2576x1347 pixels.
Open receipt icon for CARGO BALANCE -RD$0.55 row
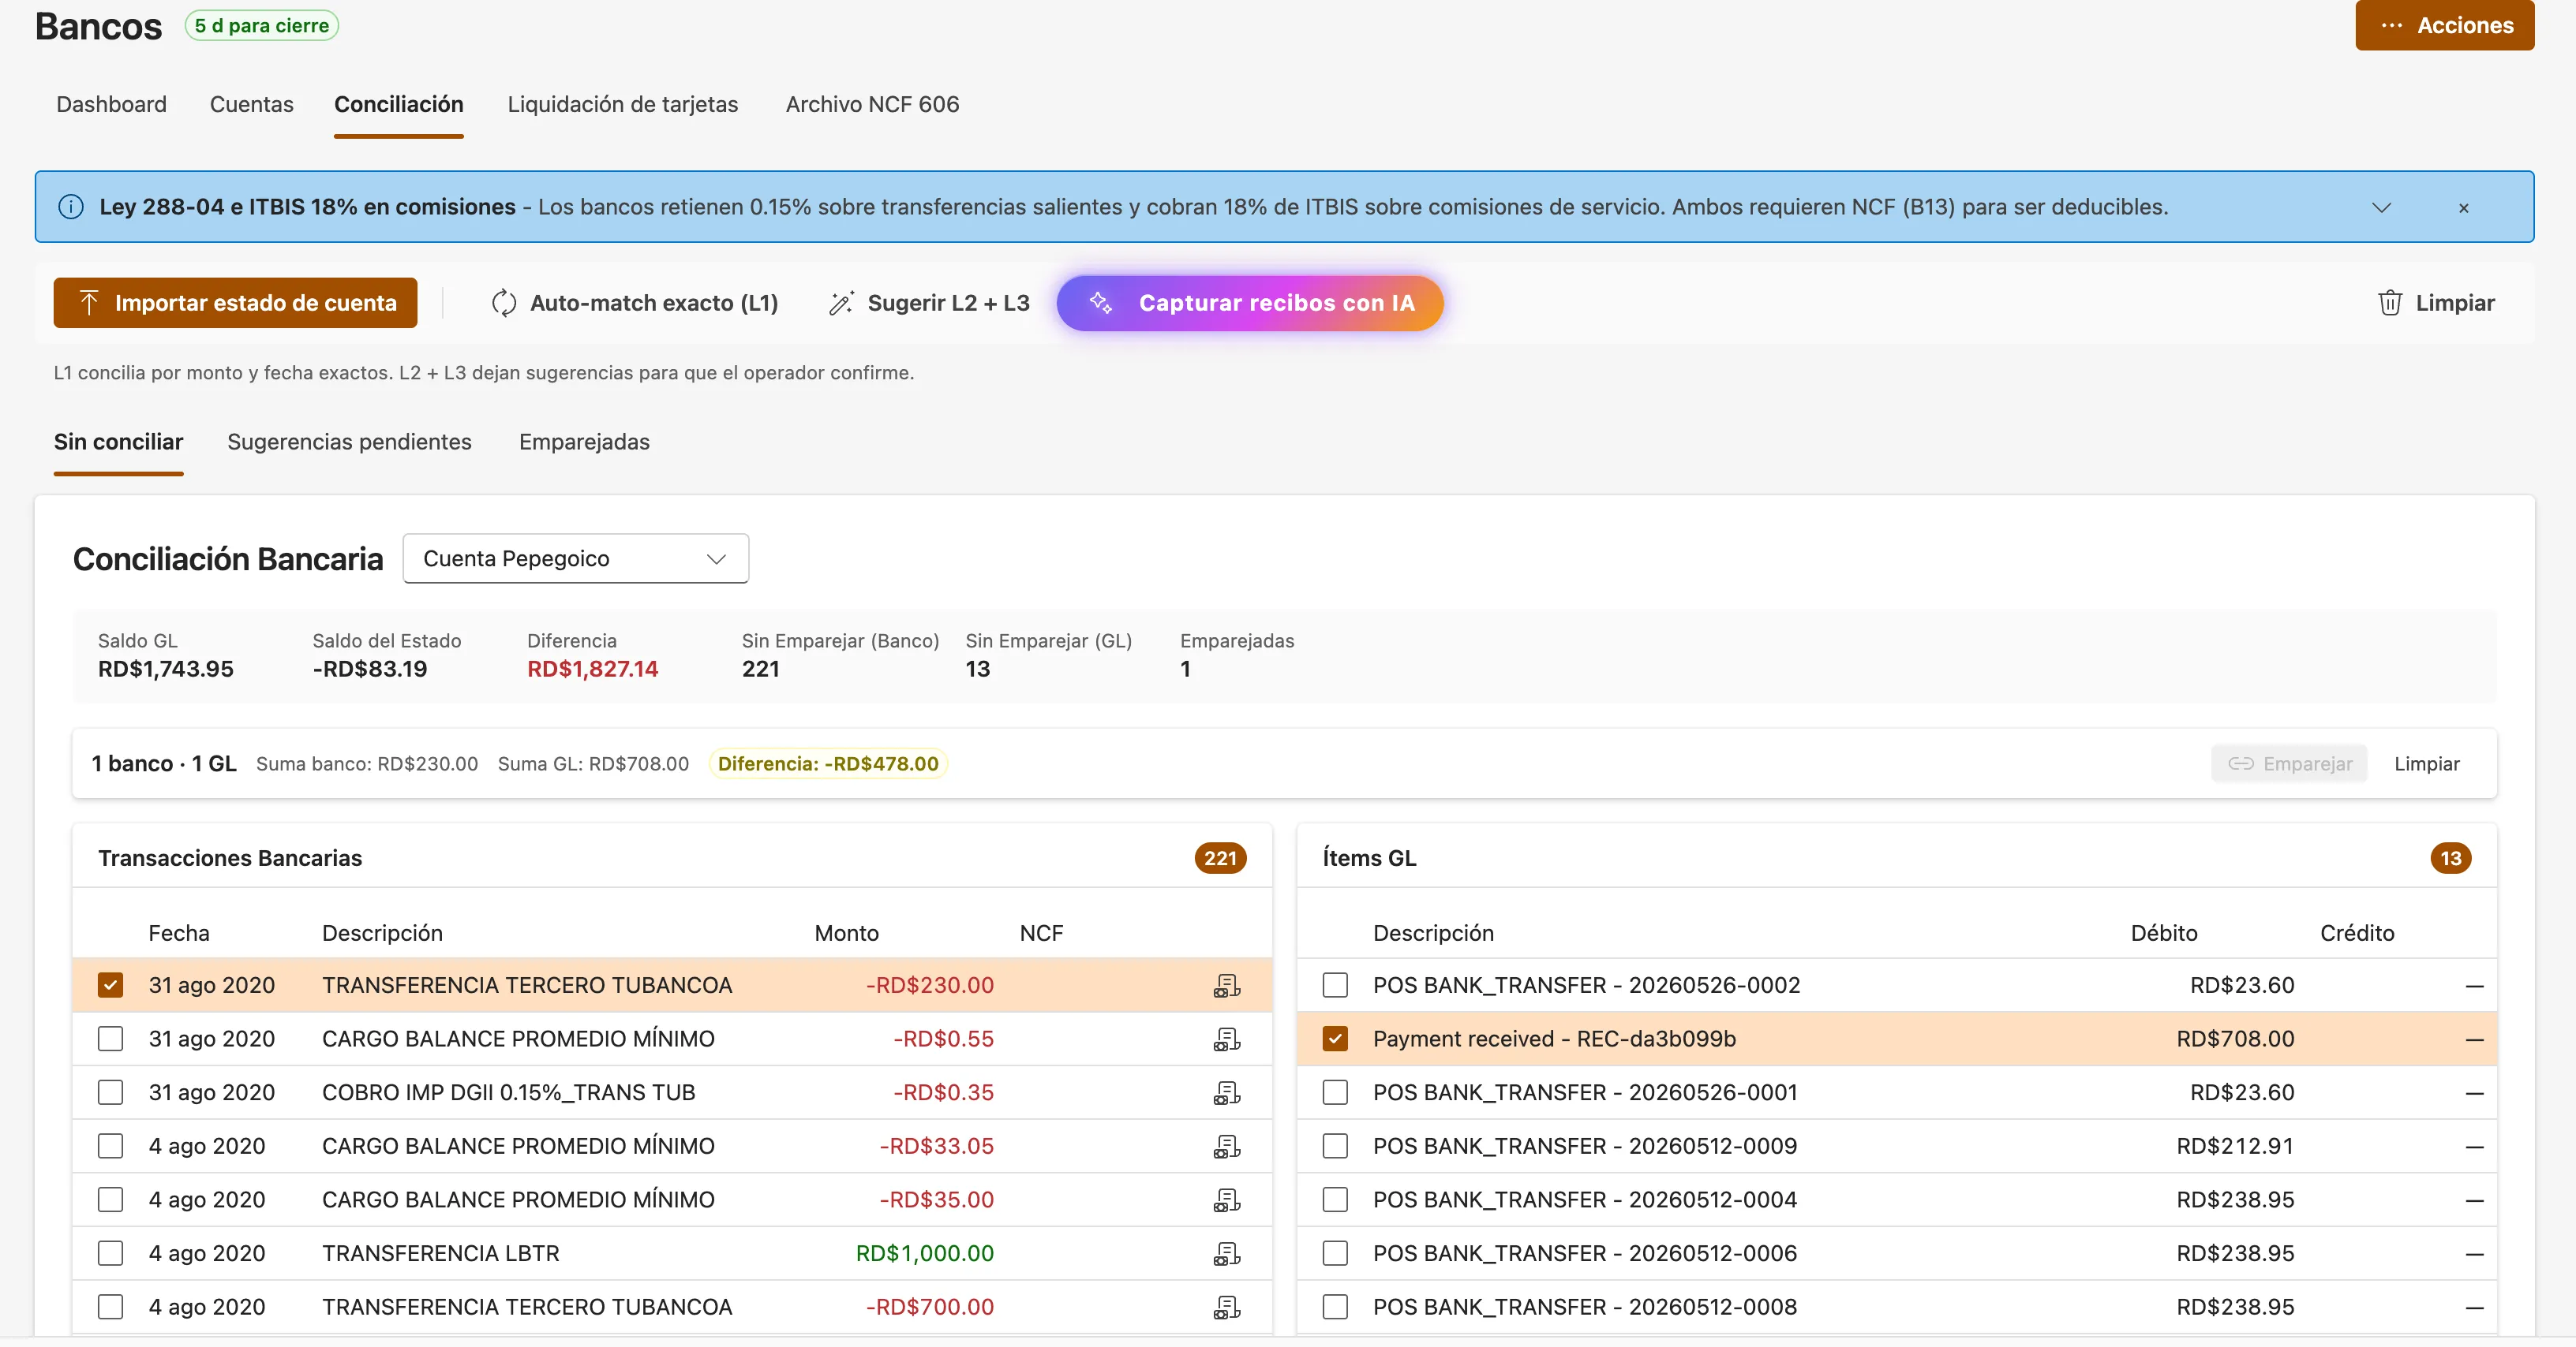1227,1039
